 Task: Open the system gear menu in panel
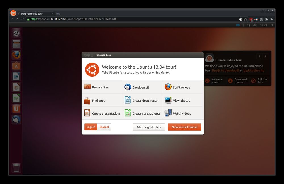point(272,25)
